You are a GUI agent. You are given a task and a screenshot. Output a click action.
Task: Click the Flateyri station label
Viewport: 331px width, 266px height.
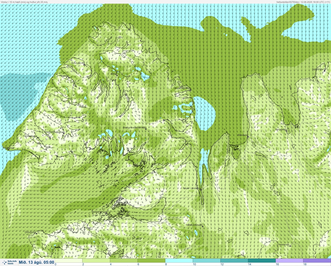click(x=65, y=76)
